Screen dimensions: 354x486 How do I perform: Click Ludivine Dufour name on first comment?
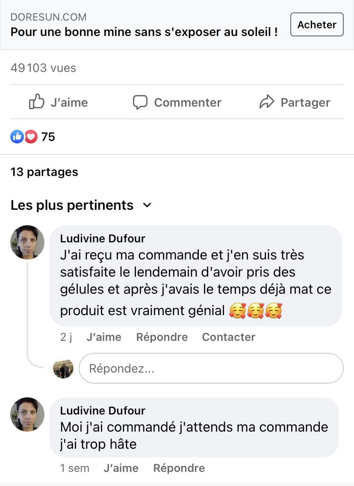pos(103,239)
